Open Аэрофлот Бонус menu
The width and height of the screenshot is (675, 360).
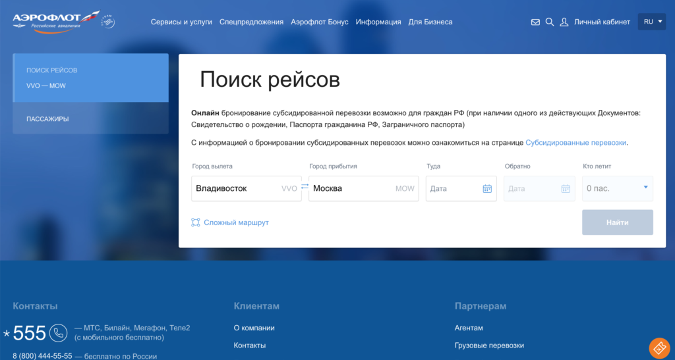click(320, 22)
